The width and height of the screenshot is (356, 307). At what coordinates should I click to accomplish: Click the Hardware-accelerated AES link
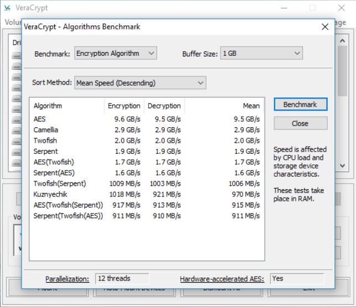222,279
